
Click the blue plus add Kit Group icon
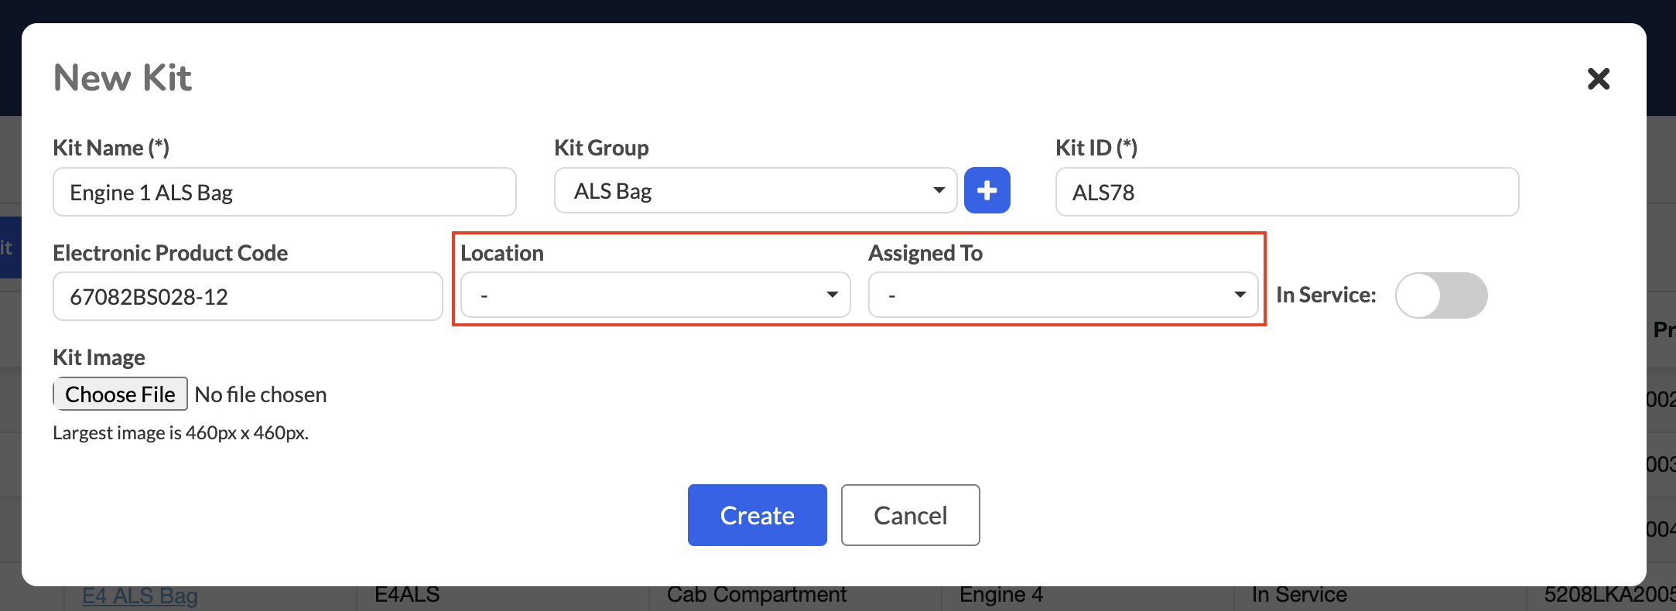pyautogui.click(x=987, y=190)
